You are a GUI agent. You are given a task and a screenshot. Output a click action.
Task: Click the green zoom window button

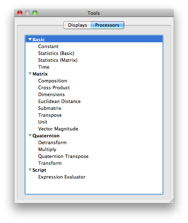pos(35,13)
